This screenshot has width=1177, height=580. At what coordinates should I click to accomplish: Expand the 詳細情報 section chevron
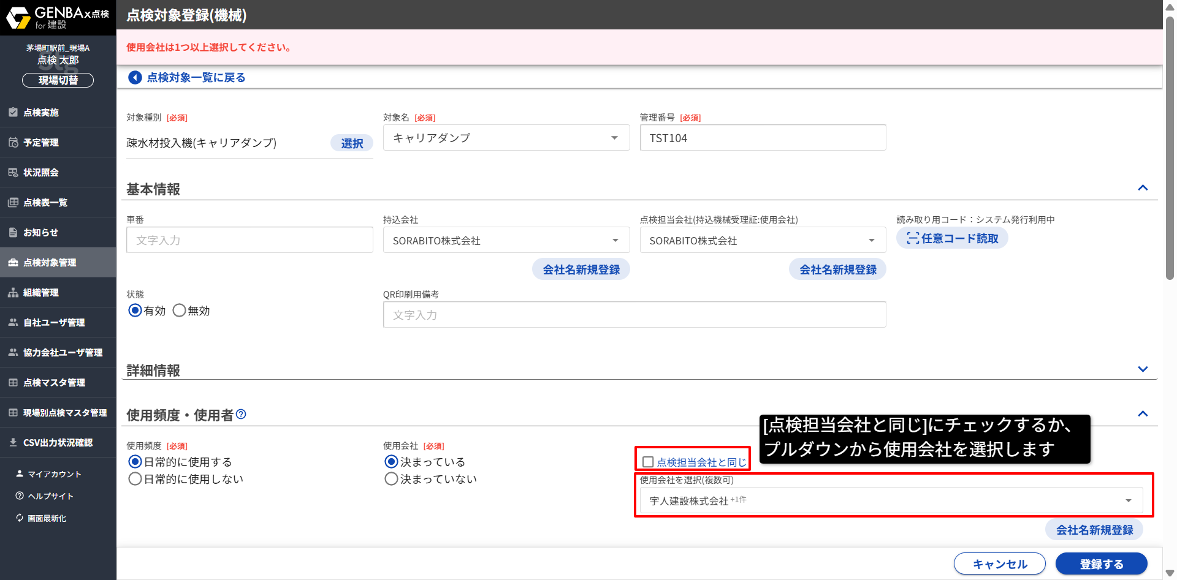click(x=1143, y=369)
